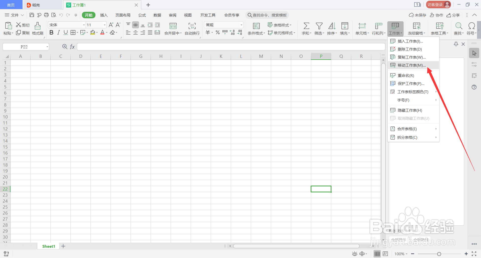Apply the fill color bucket
The height and width of the screenshot is (258, 481).
pos(93,33)
